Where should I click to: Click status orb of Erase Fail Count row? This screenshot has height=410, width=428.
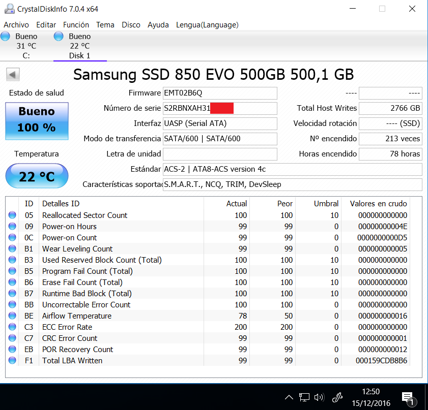[12, 282]
